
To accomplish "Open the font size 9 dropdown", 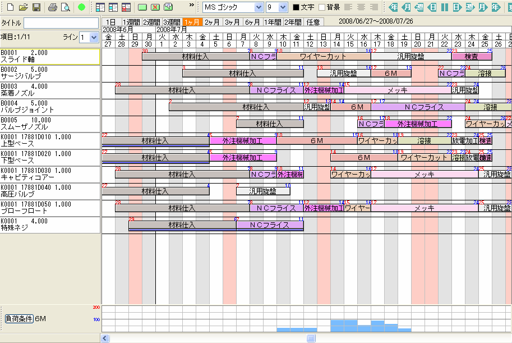I will point(283,7).
